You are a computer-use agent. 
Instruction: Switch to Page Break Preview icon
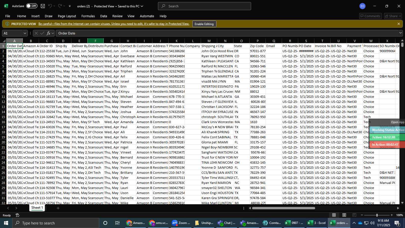tap(354, 215)
